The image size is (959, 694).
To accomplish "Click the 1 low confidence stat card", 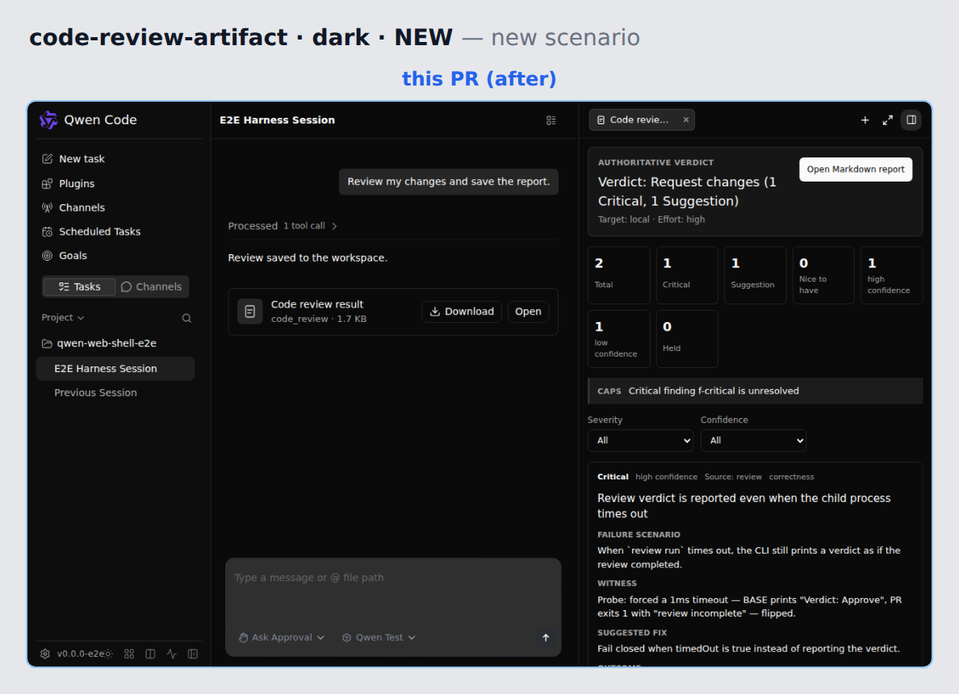I will (619, 339).
